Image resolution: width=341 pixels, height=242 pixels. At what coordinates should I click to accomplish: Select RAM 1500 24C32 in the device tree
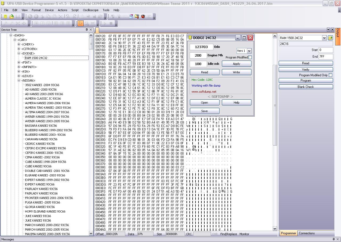point(36,58)
